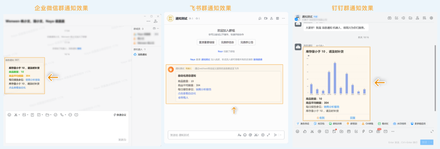Click the @所有人 mention in the Feishu card
440x149 pixels.
point(183,98)
